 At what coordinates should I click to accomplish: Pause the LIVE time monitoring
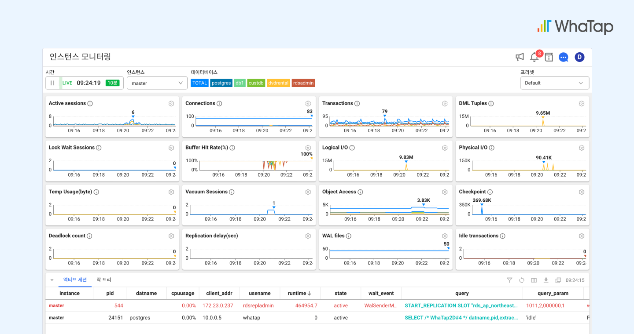52,83
